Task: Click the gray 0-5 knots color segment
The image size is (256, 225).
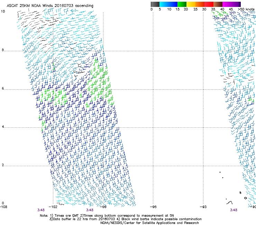Action: (155, 4)
